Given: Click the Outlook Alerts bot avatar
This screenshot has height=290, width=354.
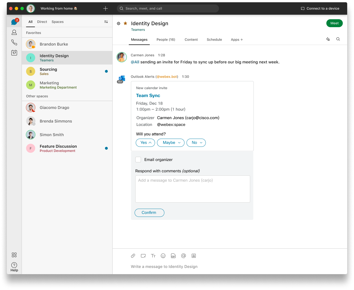Looking at the screenshot, I should point(121,79).
